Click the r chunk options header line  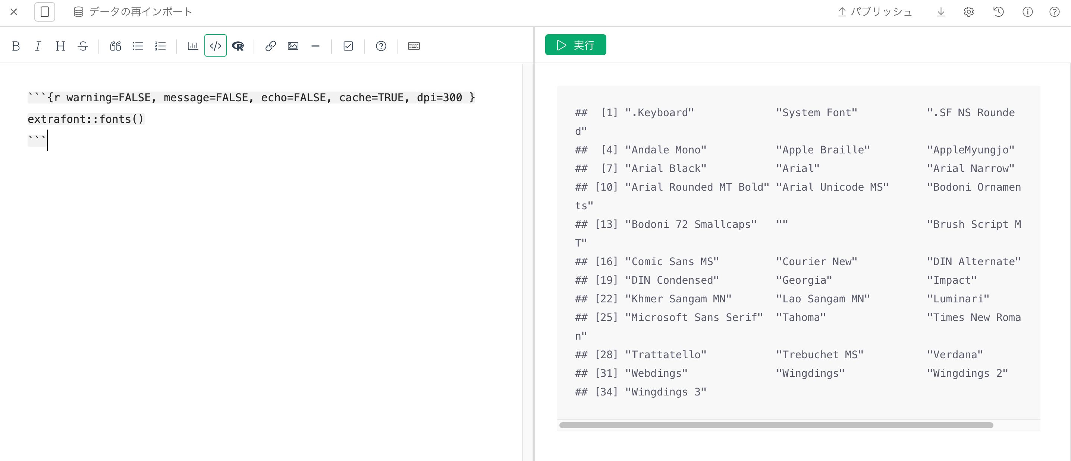(251, 98)
